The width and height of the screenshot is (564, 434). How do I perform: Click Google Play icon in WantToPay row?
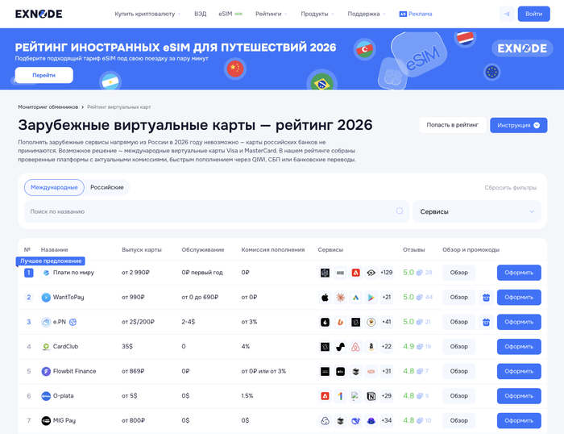[371, 298]
